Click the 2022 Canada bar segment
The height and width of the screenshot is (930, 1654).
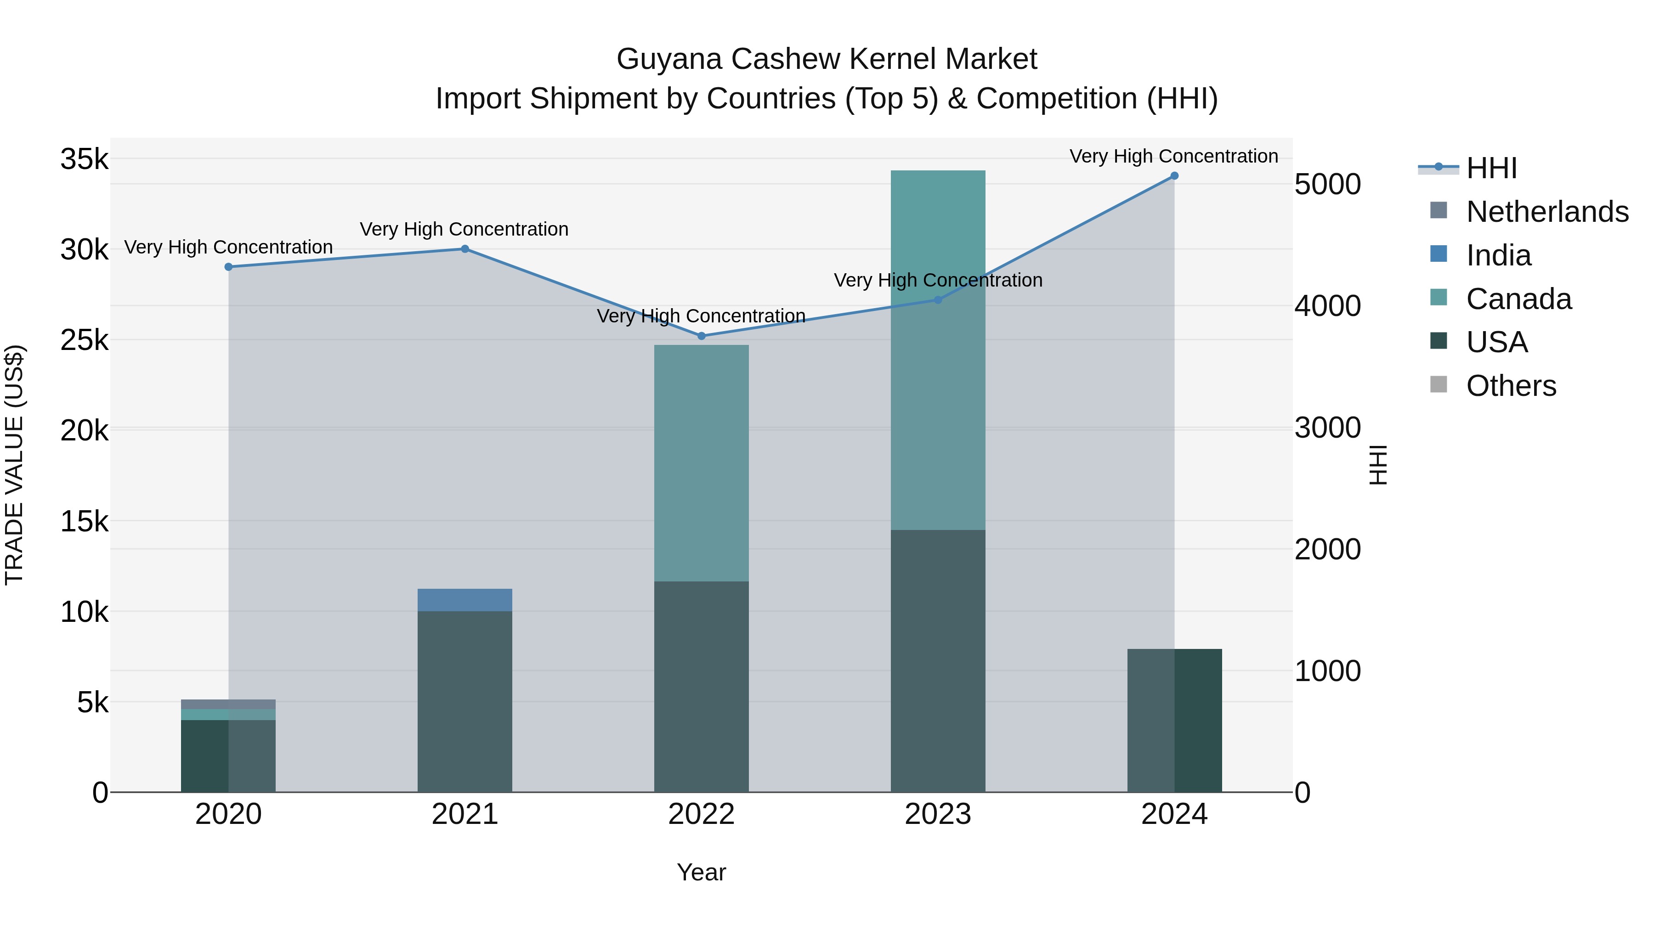coord(701,463)
